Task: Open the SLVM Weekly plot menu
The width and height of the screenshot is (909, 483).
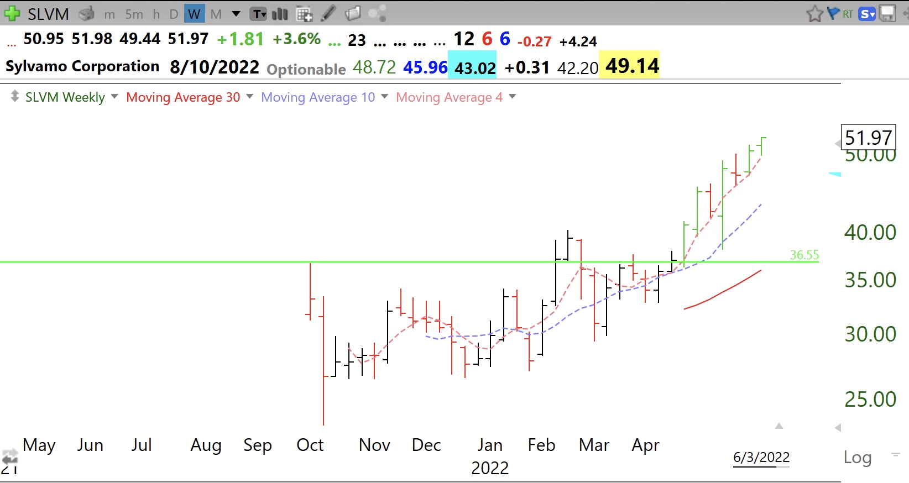Action: click(114, 97)
